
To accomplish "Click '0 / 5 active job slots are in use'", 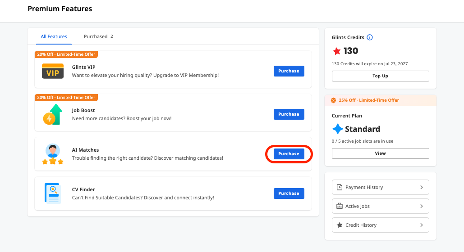I will (x=363, y=141).
